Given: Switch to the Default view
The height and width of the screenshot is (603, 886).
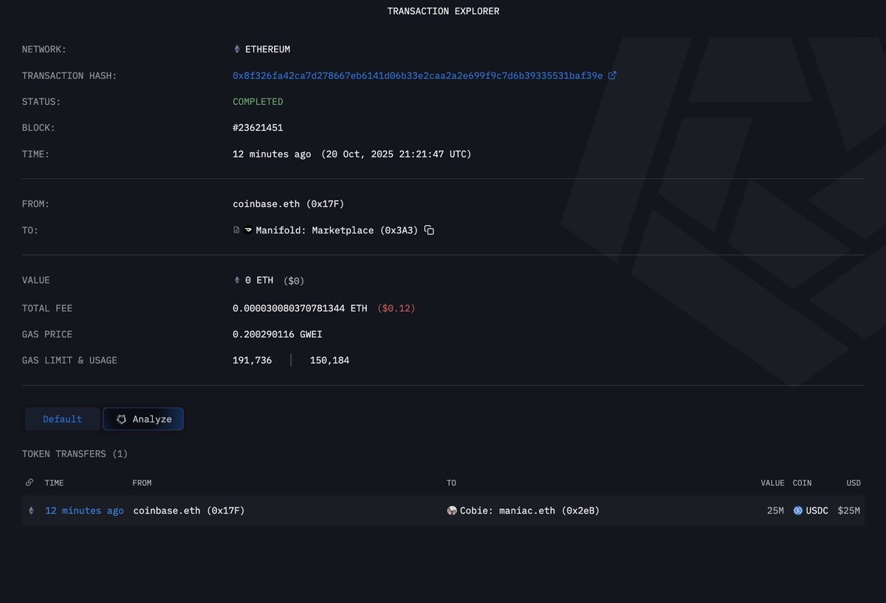Looking at the screenshot, I should (62, 418).
